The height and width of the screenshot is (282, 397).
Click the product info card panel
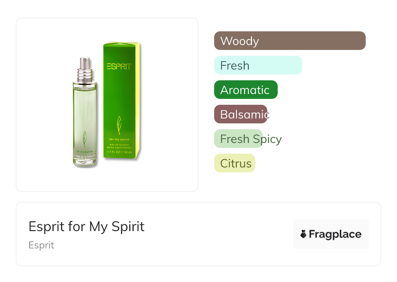click(x=198, y=234)
